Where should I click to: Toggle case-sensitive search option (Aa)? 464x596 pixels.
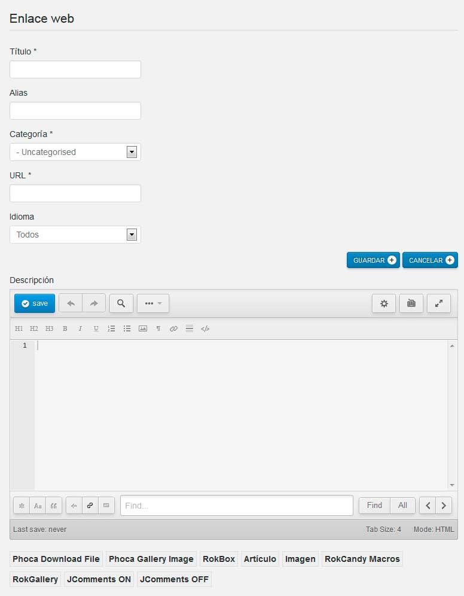(38, 506)
